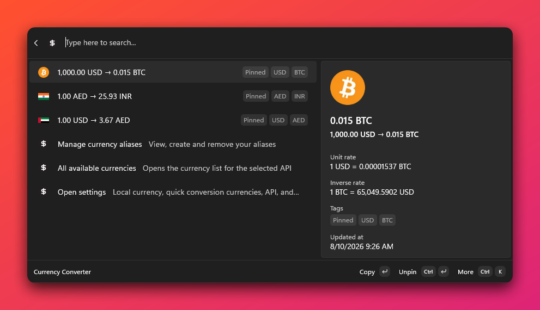Click the AED tag in the AED to INR row

tap(280, 96)
